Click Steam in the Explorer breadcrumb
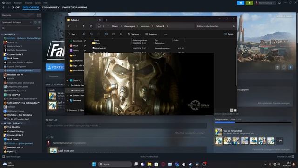The width and height of the screenshot is (298, 168). coord(115,26)
